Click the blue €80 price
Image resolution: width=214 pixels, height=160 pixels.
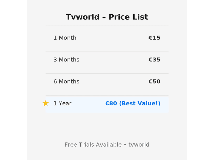[111, 104]
